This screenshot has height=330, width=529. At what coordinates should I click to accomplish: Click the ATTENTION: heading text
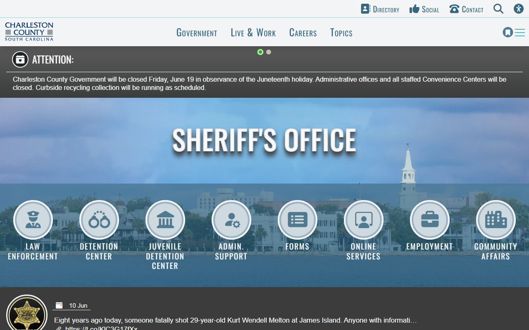click(53, 59)
